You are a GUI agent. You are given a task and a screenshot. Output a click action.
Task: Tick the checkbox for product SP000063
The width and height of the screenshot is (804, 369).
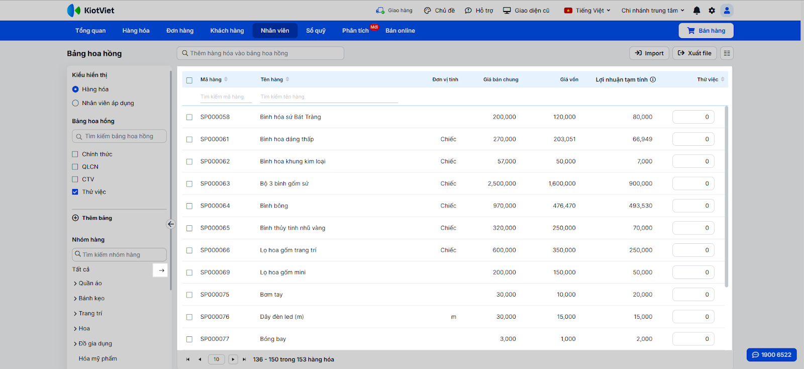[x=189, y=184]
